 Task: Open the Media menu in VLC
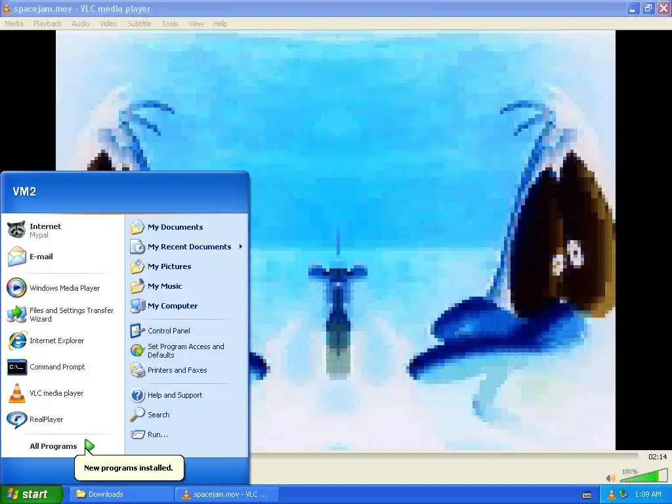tap(14, 24)
